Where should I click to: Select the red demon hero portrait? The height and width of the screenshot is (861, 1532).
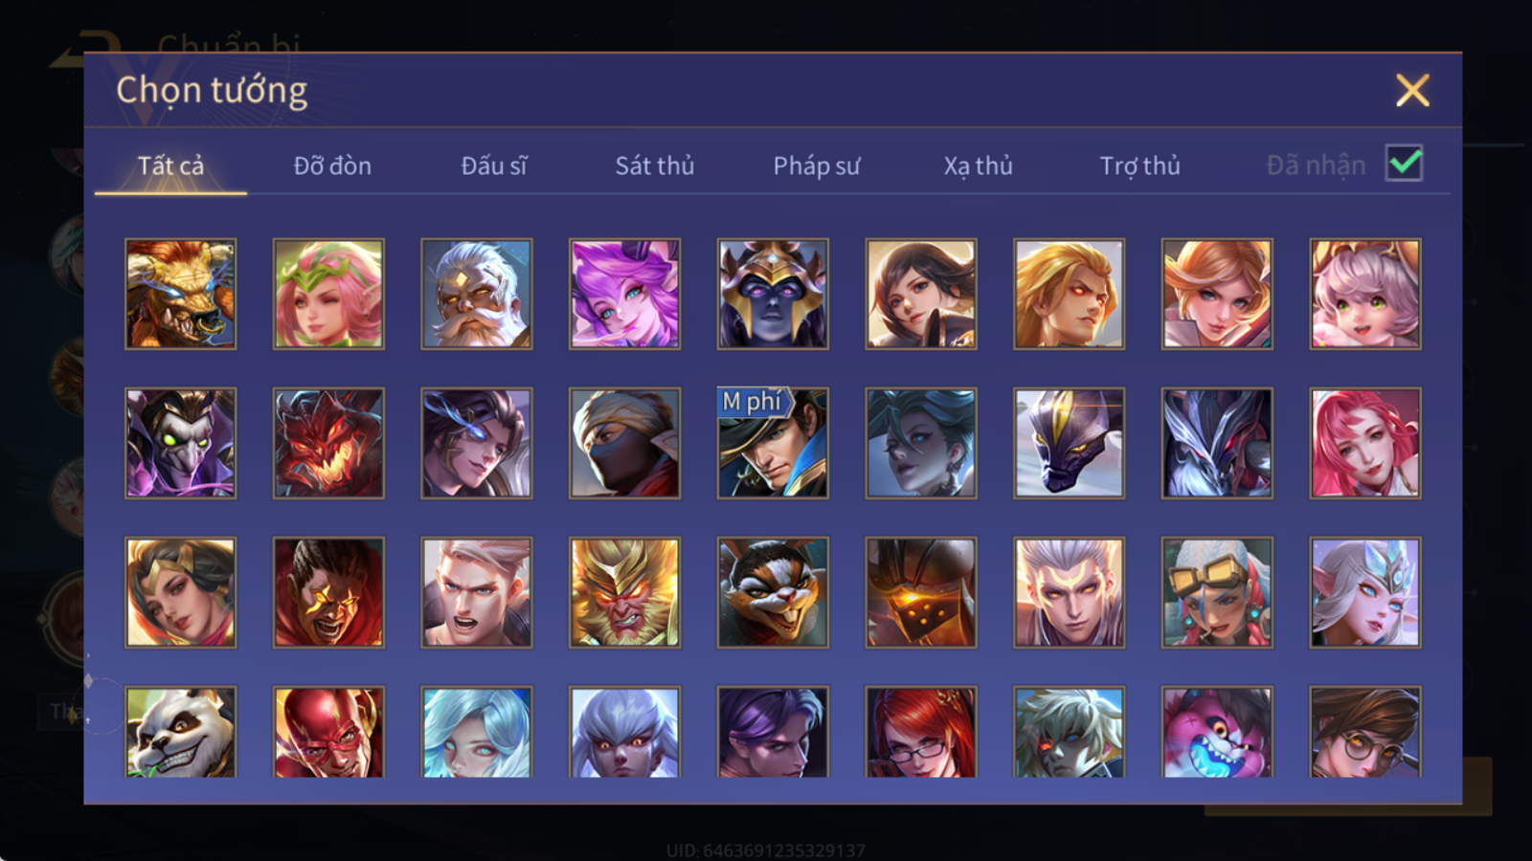[328, 443]
